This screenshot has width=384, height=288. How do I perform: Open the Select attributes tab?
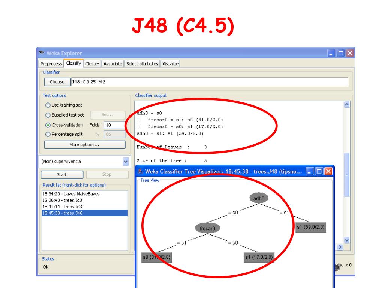(x=142, y=64)
